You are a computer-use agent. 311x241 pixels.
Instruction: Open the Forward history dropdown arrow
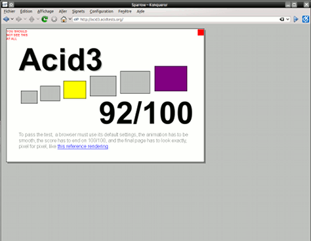[x=25, y=19]
